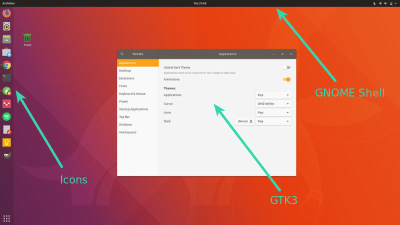Open the software store bag icon
The height and width of the screenshot is (225, 400).
pyautogui.click(x=6, y=52)
